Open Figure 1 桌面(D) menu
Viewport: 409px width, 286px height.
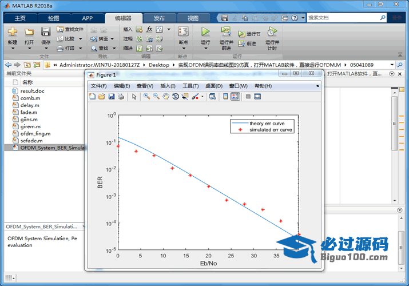tap(214, 86)
